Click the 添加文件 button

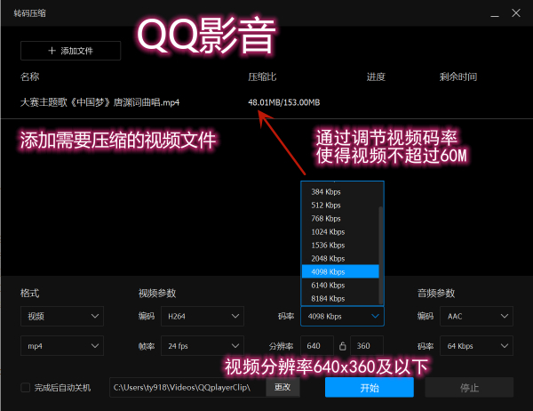click(70, 51)
